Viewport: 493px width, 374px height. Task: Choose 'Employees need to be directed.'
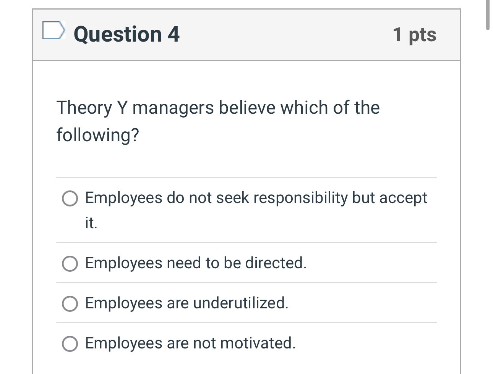pyautogui.click(x=70, y=263)
